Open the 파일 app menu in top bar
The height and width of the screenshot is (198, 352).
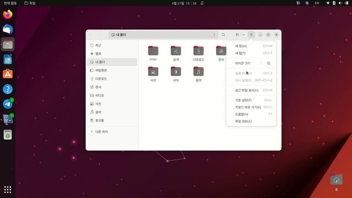click(30, 3)
